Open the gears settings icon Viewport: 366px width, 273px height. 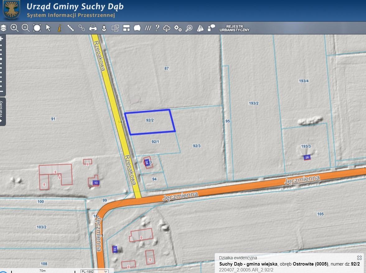178,29
